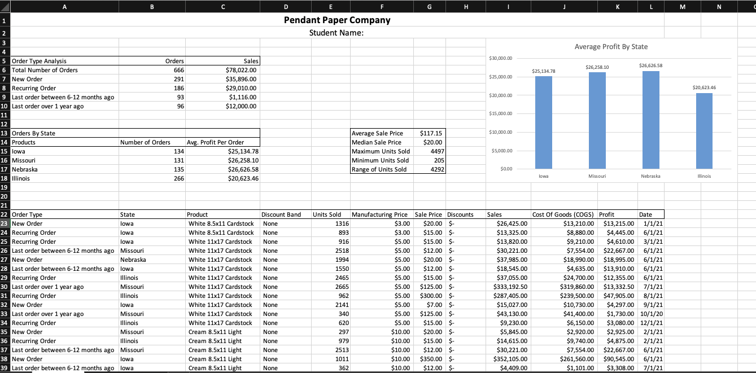
Task: Click the $90,545.00 profit cell
Action: click(618, 359)
